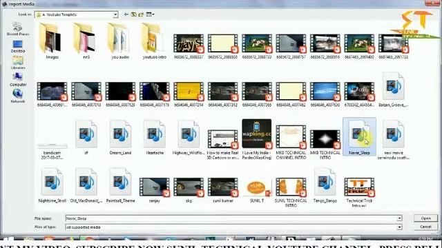442x248 pixels.
Task: Click Open to import the file
Action: coord(425,218)
